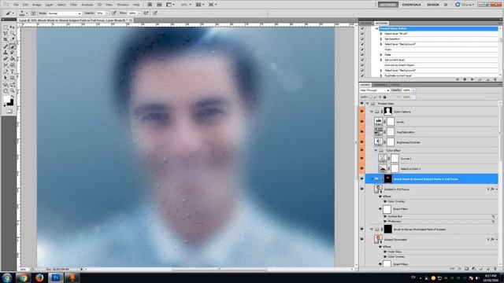Switch to the Channels tab
The width and height of the screenshot is (504, 283).
click(380, 85)
